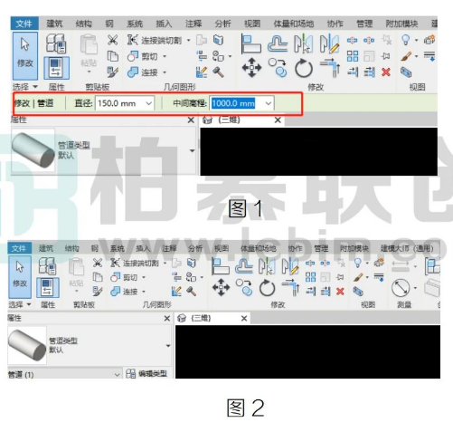Click Pin icon in Figure 1 Modify panel
Image resolution: width=453 pixels, height=432 pixels.
386,56
